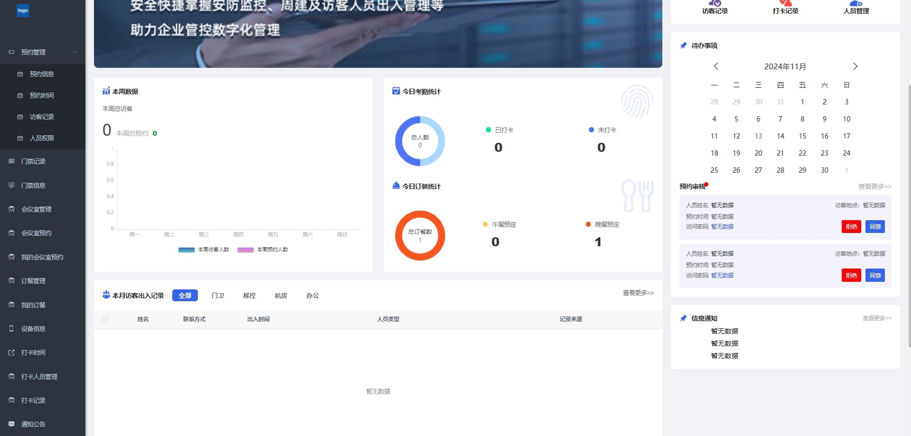The width and height of the screenshot is (911, 436).
Task: Click the 人员类型 column header
Action: click(x=388, y=319)
